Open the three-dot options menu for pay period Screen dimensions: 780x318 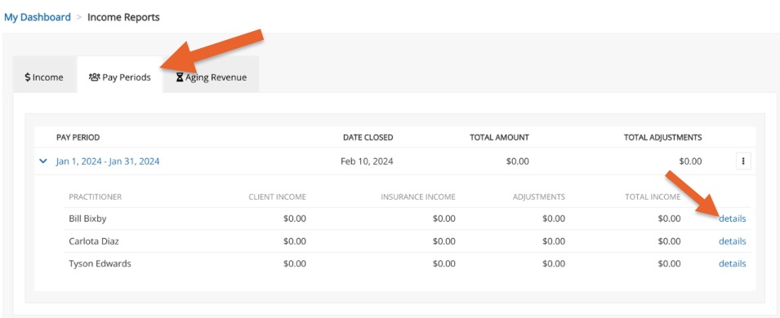point(743,161)
